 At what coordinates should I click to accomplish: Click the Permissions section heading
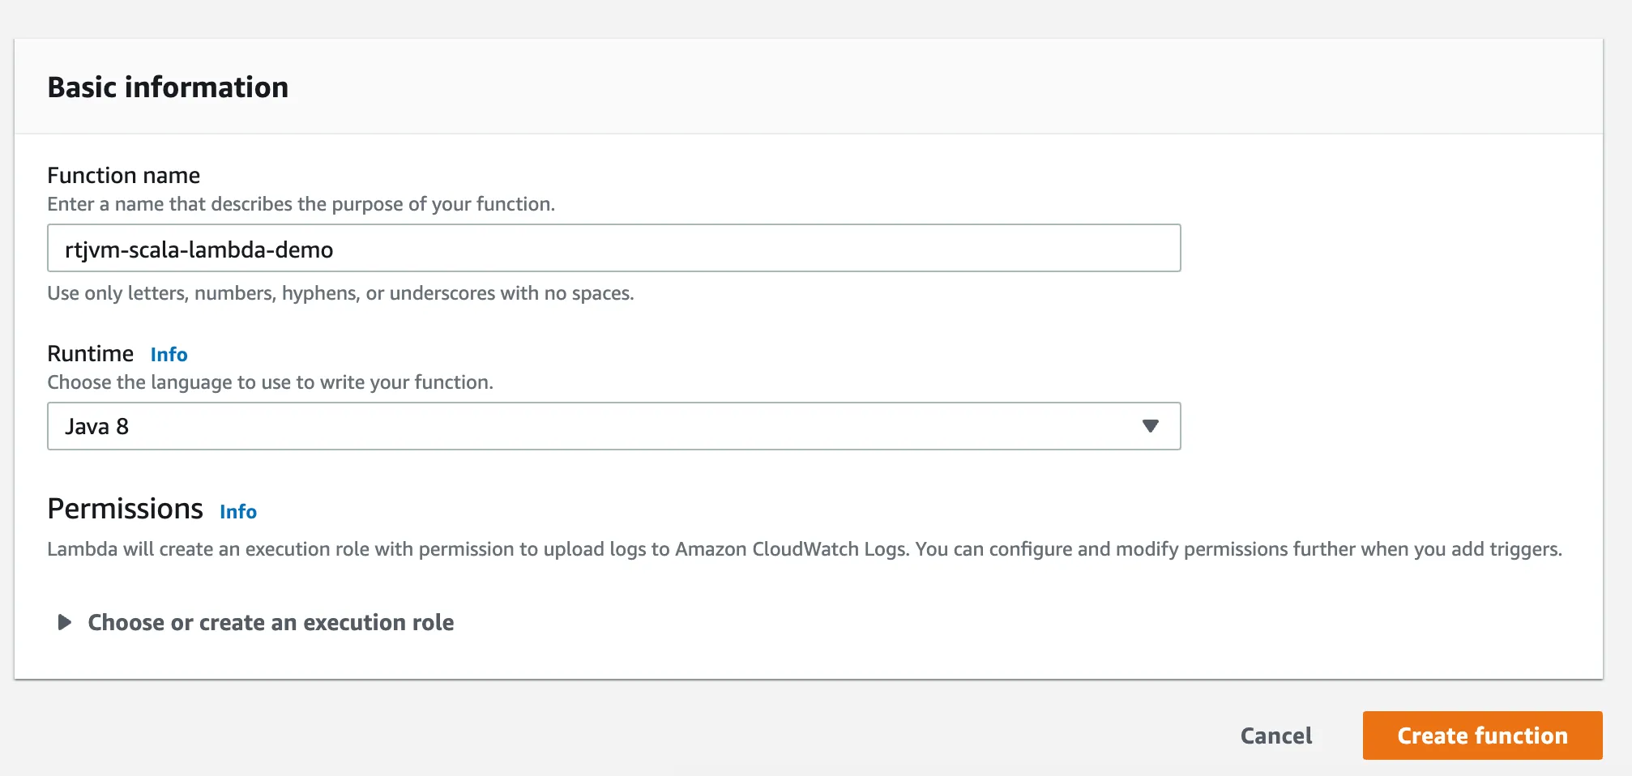(x=126, y=509)
